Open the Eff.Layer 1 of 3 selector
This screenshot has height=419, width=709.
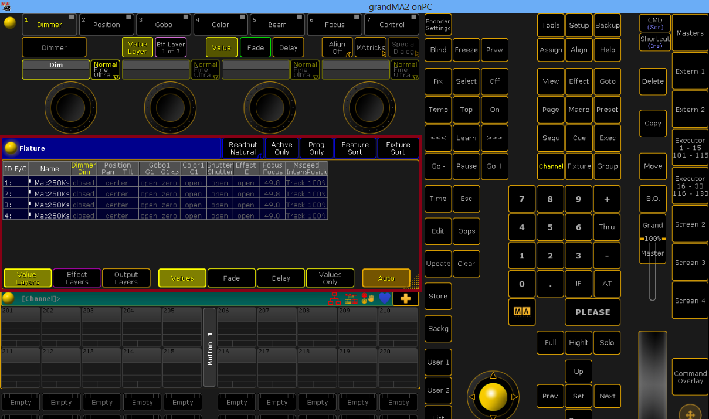171,47
